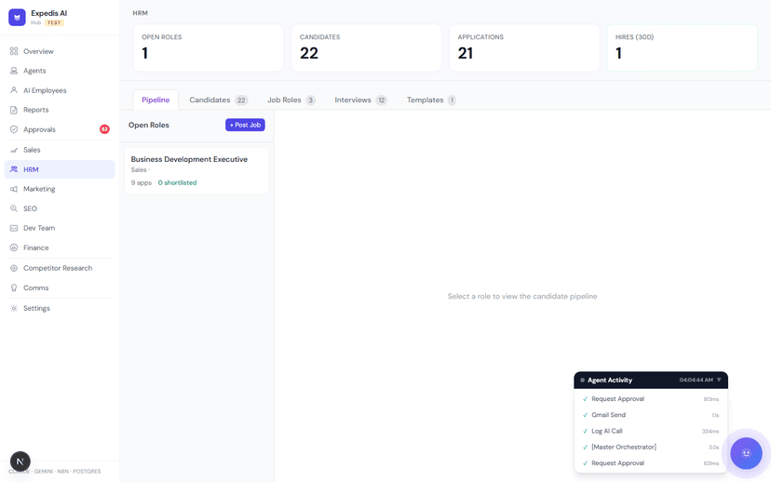
Task: Click the HRM breadcrumb heading
Action: 140,13
